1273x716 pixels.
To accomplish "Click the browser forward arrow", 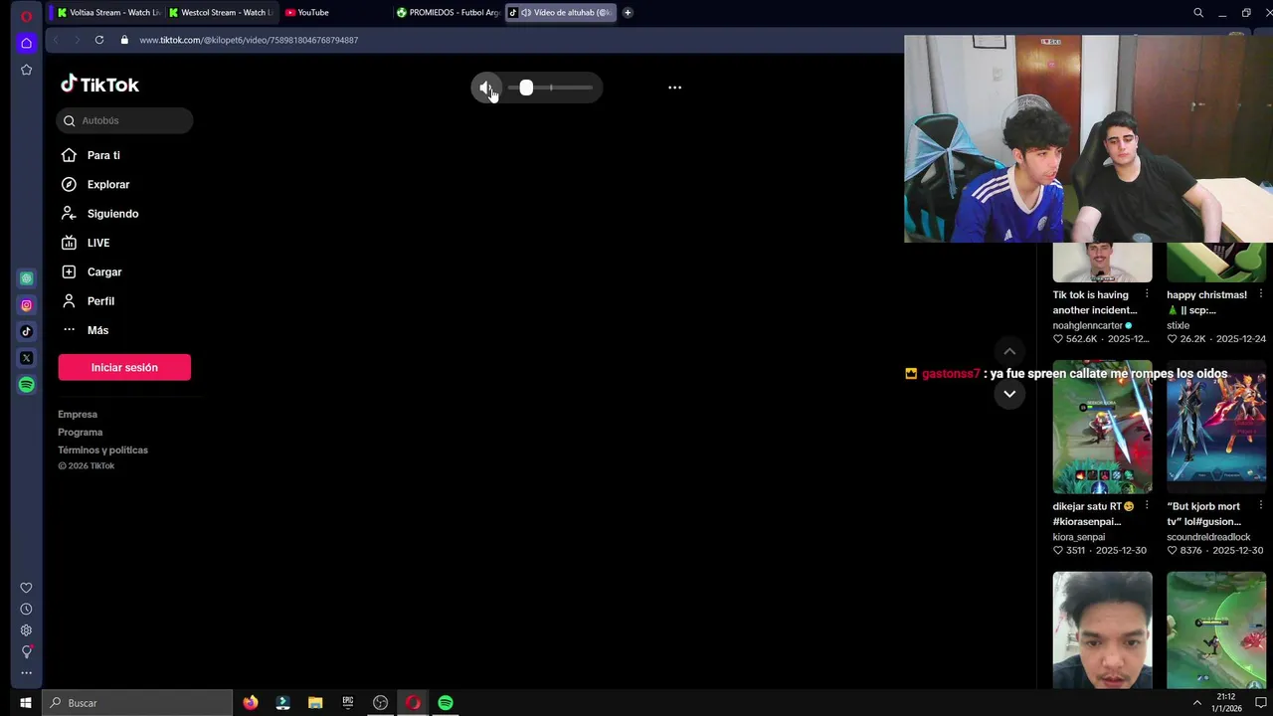I will coord(77,40).
